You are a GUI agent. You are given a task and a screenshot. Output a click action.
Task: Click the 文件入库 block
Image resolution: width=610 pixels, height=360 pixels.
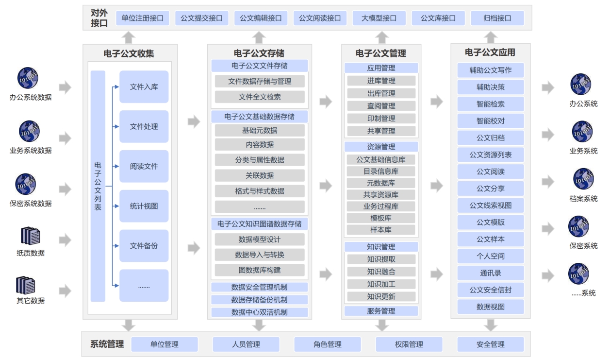[x=144, y=87]
